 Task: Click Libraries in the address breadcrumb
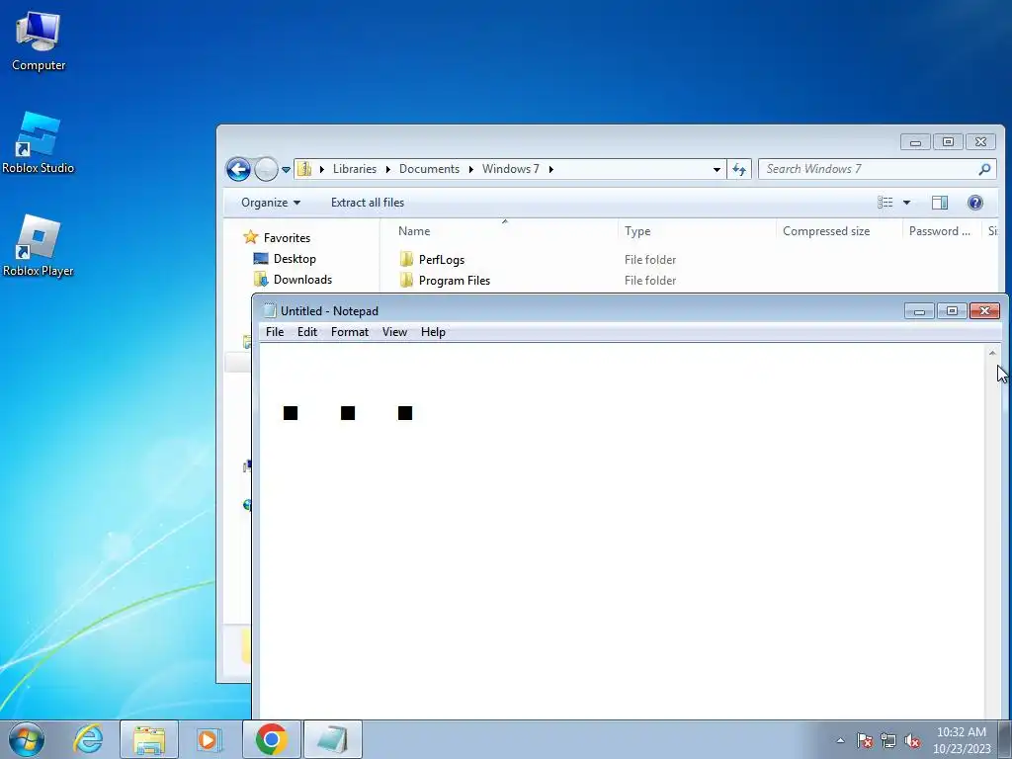coord(355,169)
